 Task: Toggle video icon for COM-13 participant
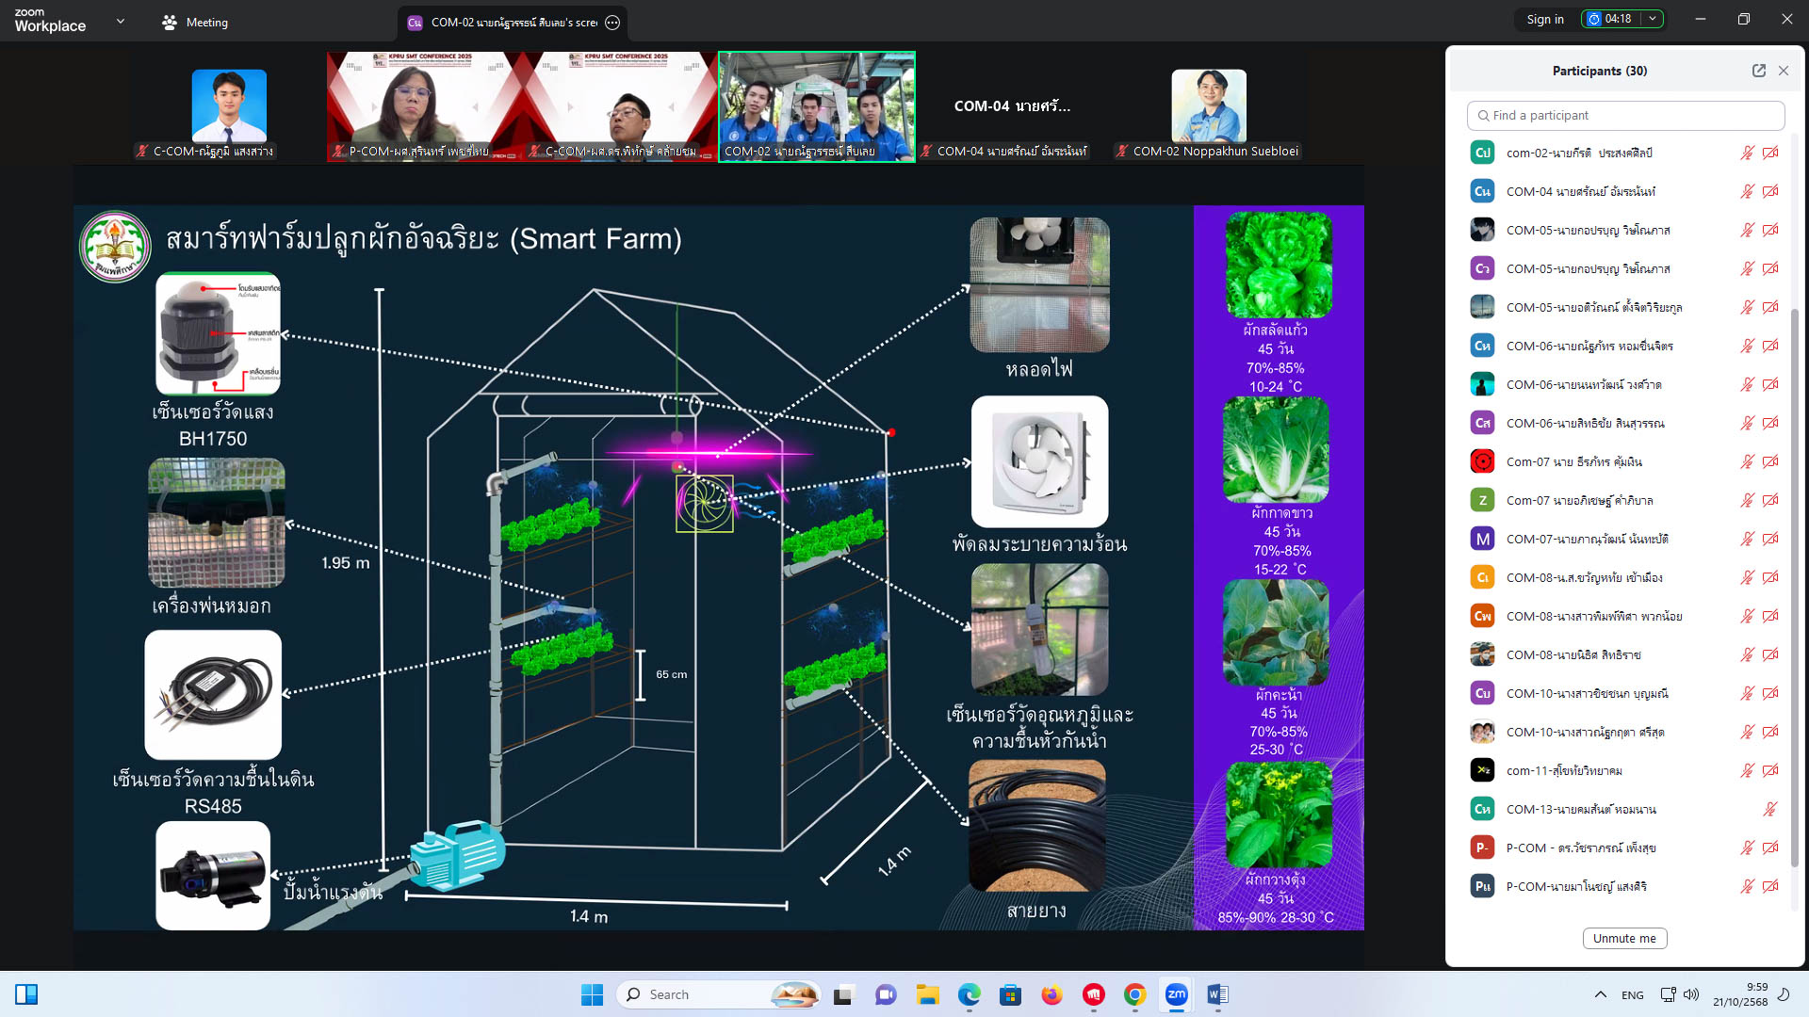click(1769, 809)
